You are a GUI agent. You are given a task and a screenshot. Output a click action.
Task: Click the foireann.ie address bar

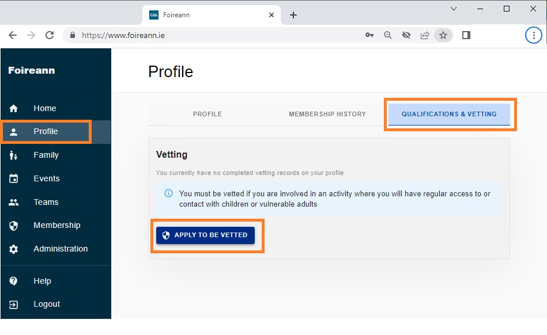pos(216,35)
